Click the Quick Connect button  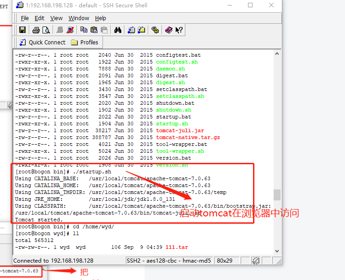tap(43, 42)
